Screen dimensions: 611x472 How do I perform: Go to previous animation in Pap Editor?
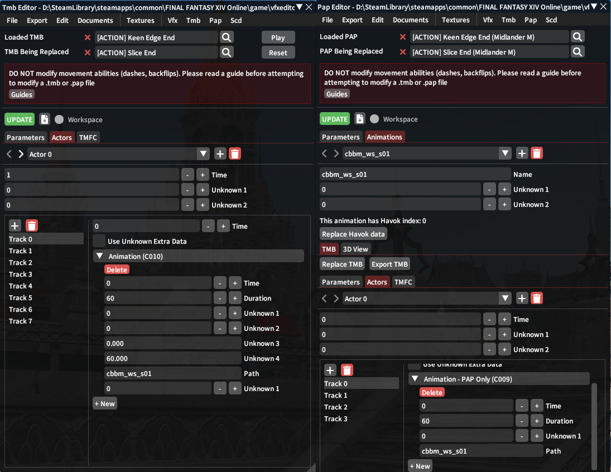point(324,153)
